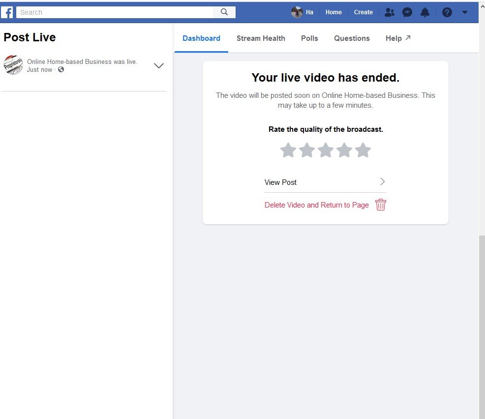The width and height of the screenshot is (485, 419).
Task: Open the Help question mark icon
Action: [447, 12]
